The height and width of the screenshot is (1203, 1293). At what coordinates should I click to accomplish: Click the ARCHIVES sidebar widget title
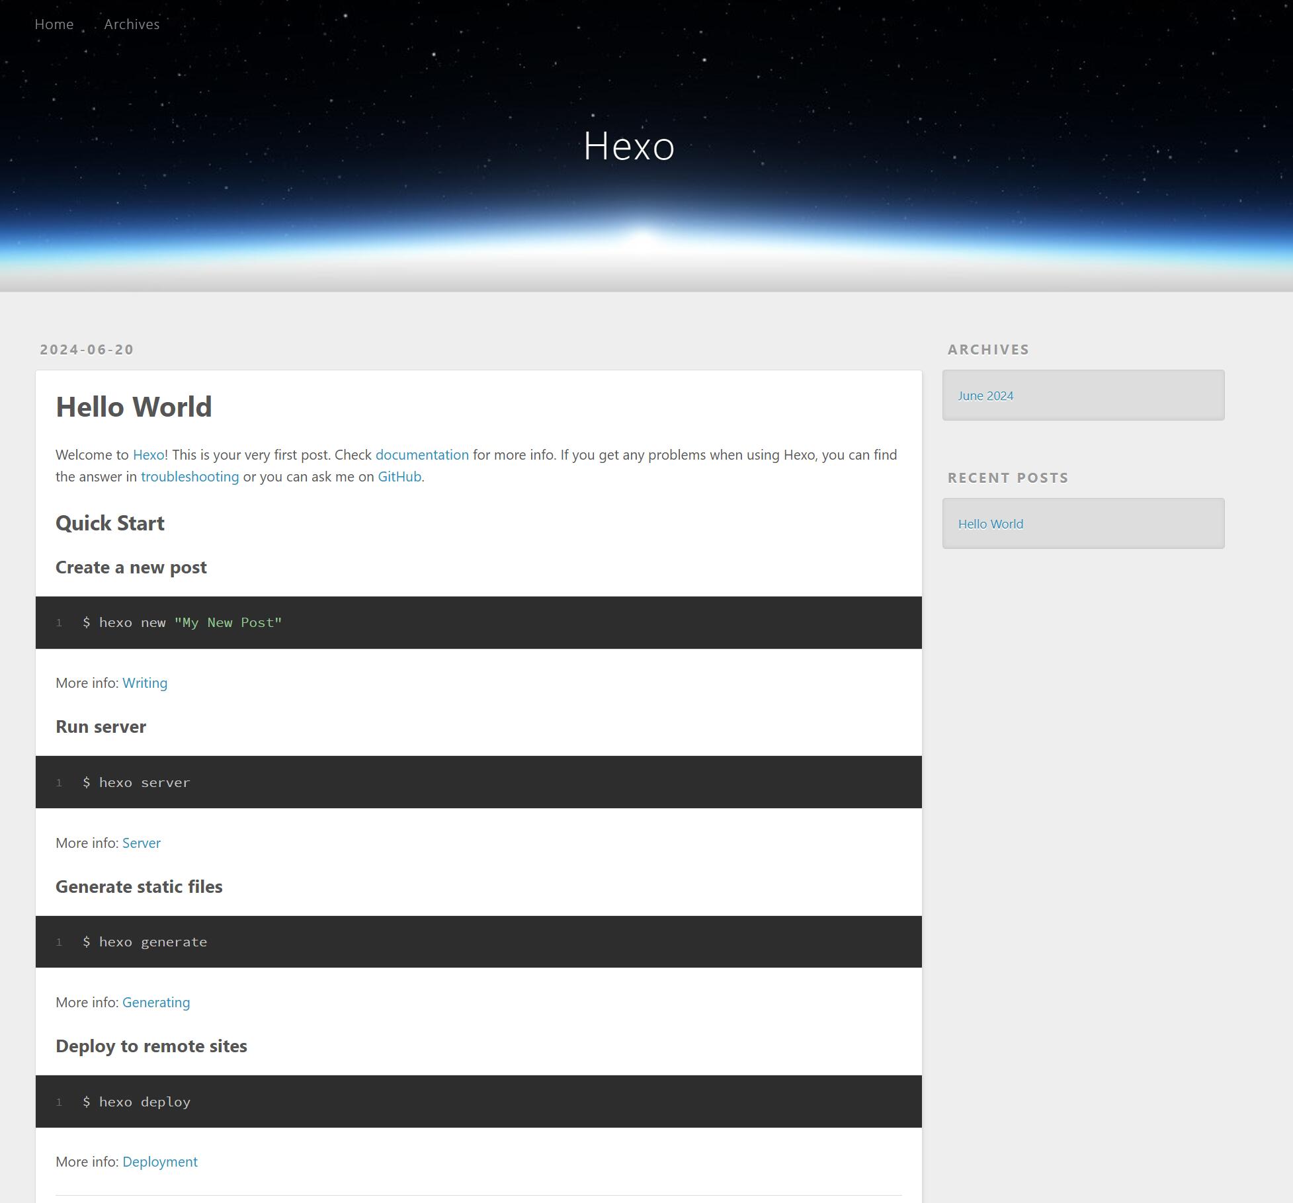988,349
